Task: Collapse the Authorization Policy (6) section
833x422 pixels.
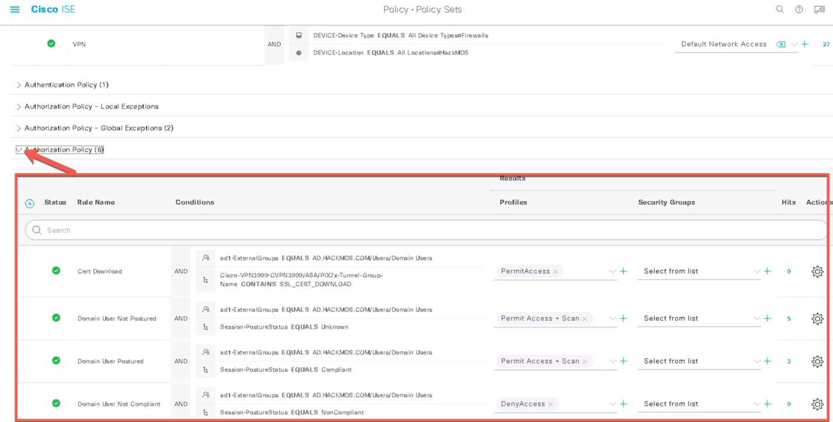Action: (x=19, y=150)
